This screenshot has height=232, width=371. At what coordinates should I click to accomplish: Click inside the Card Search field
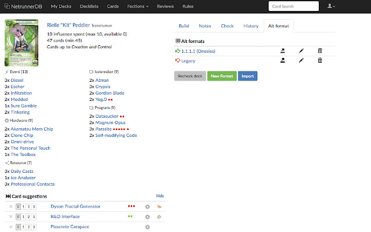(293, 6)
